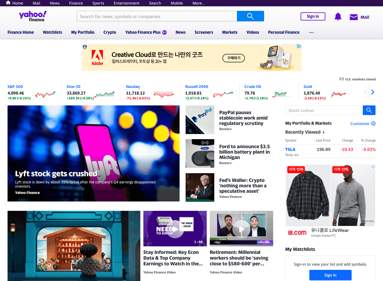Click the Uniqlo 유니클로 LifeWear ad title
This screenshot has height=281, width=383.
(330, 230)
